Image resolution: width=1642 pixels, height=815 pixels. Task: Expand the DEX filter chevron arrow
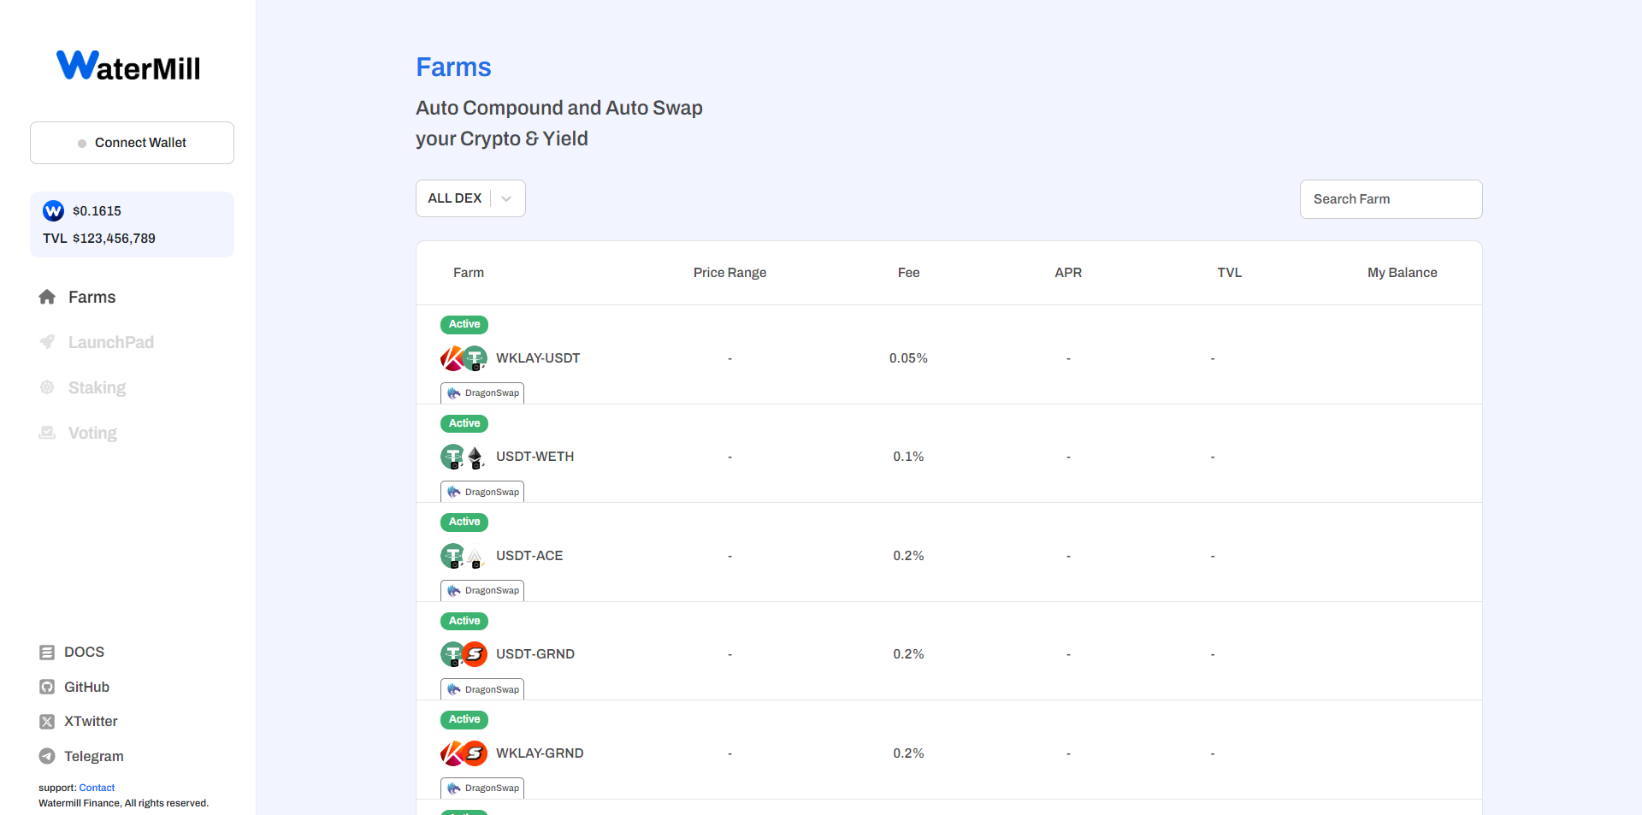[x=506, y=198]
